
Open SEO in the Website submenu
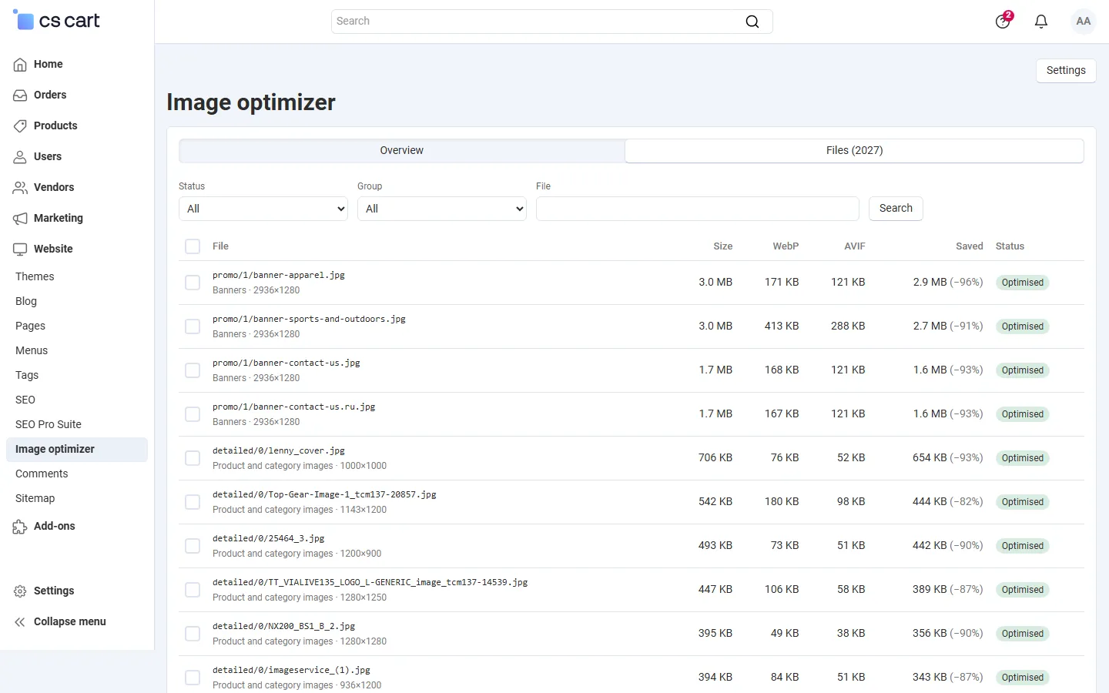tap(25, 400)
